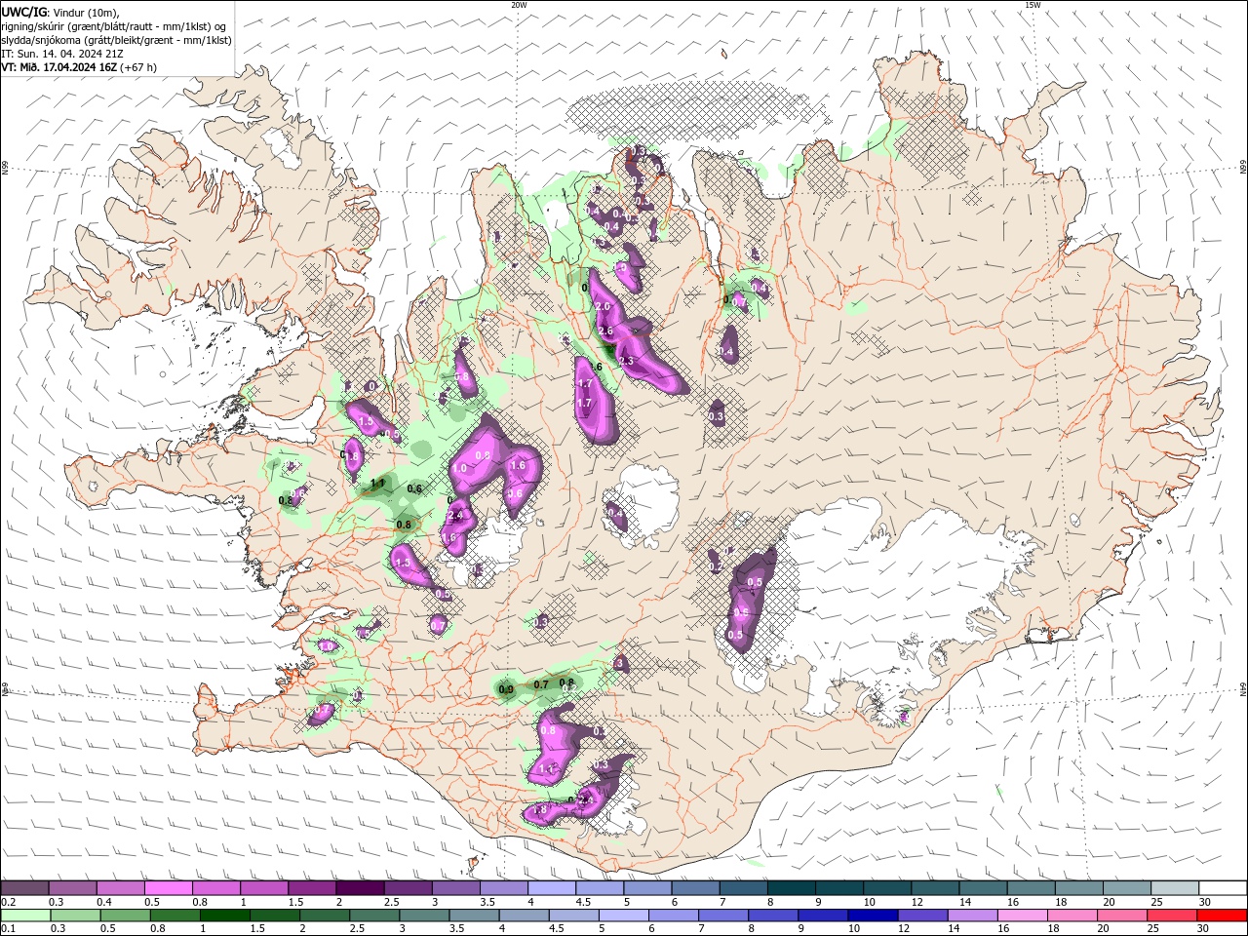Click the 'rigning/skúrir' legend description line
The image size is (1248, 936).
click(115, 26)
